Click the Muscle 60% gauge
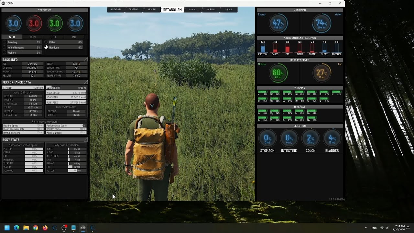414x233 pixels. [278, 73]
